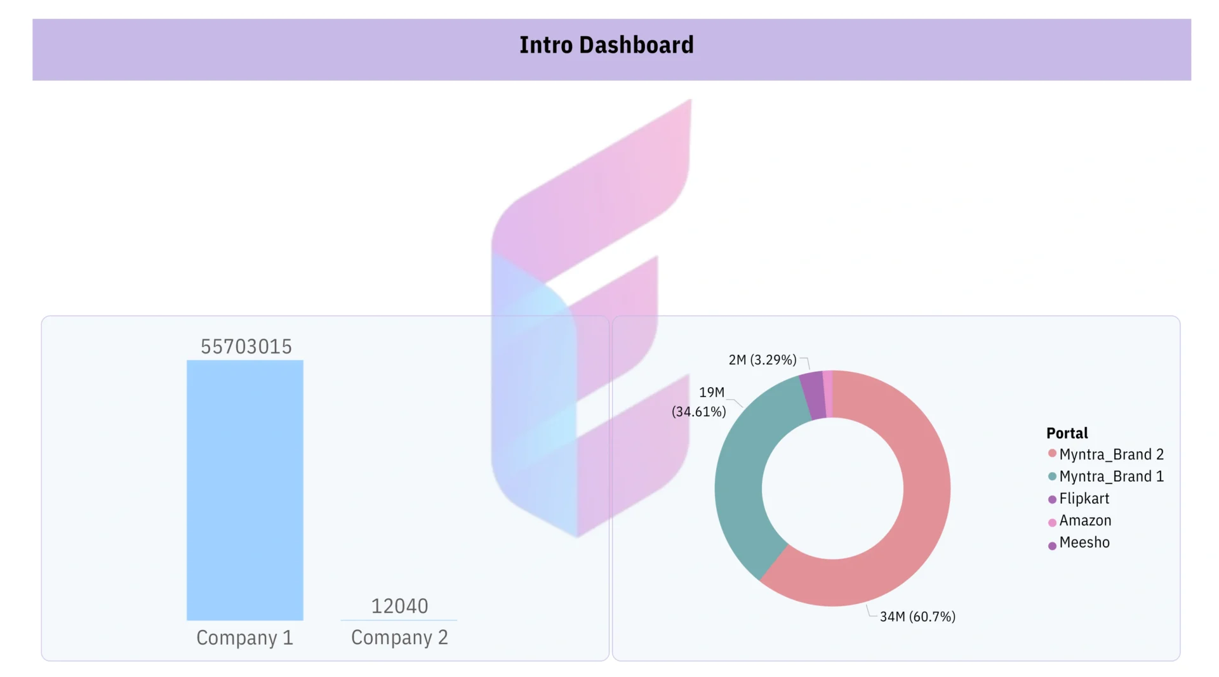
Task: Click the Company 1 blue bar
Action: 244,490
